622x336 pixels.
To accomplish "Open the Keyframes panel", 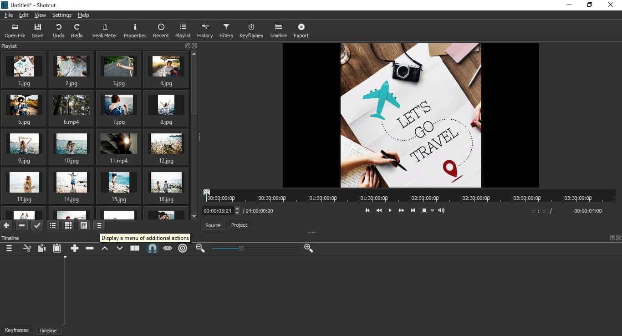I will [x=251, y=30].
